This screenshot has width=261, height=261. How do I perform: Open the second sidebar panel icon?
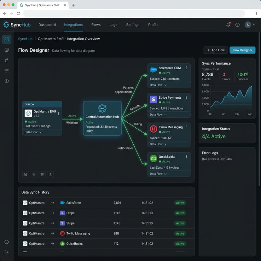(7, 50)
